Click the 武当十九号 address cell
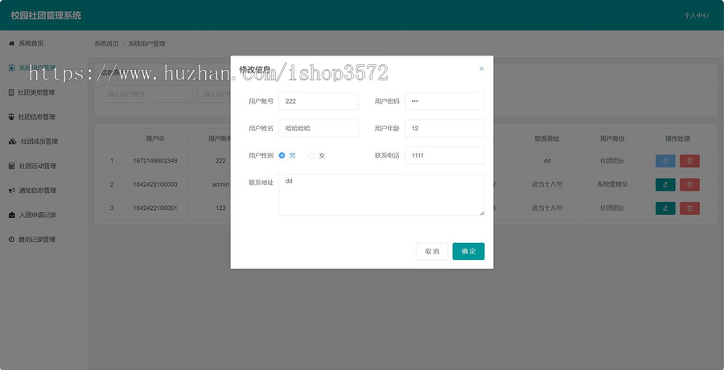Viewport: 724px width, 370px height. tap(547, 208)
